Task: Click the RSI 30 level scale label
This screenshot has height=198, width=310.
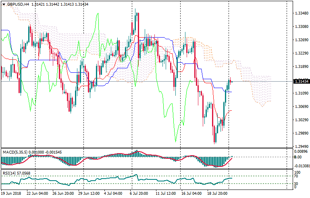Action: pyautogui.click(x=295, y=184)
